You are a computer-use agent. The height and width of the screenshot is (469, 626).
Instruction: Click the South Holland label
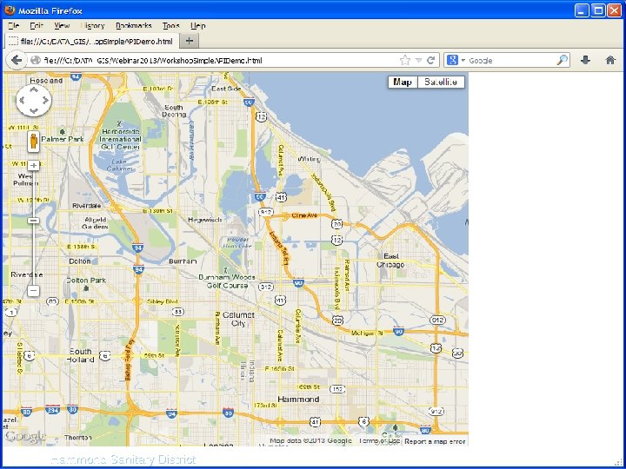(x=81, y=355)
